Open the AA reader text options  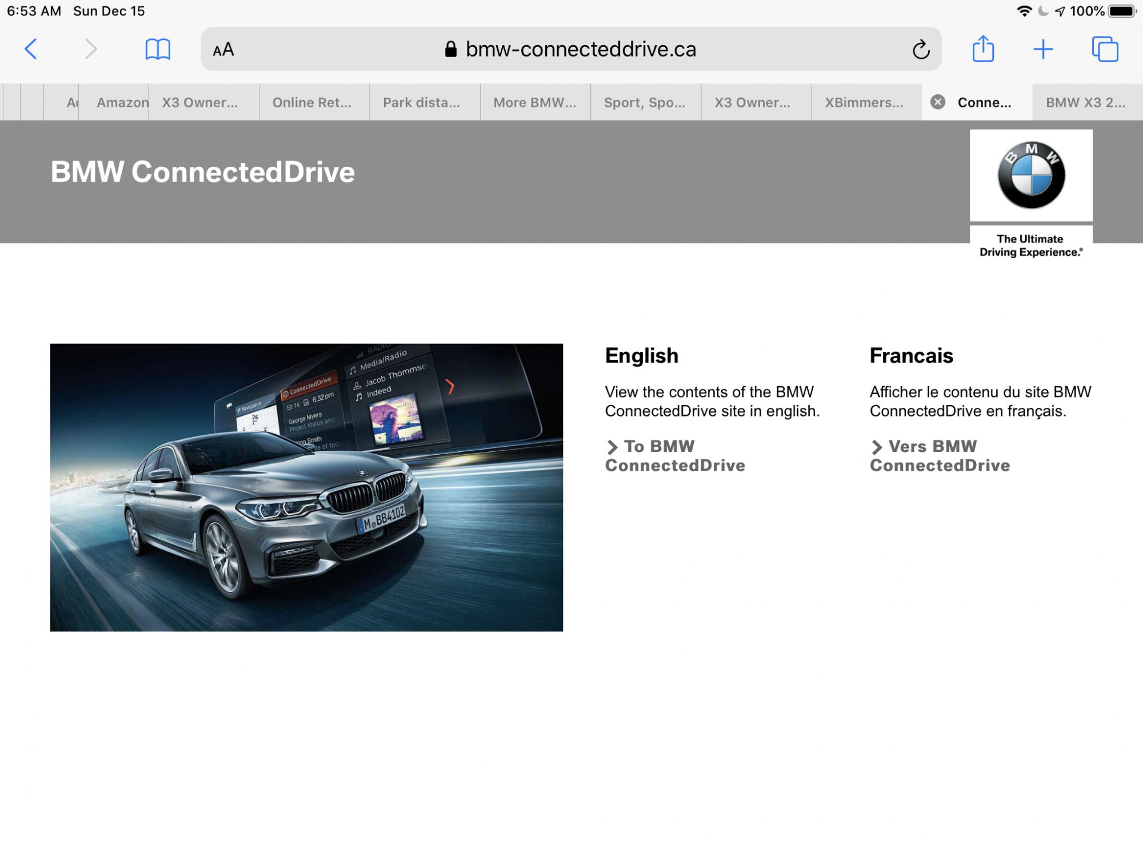[x=223, y=50]
